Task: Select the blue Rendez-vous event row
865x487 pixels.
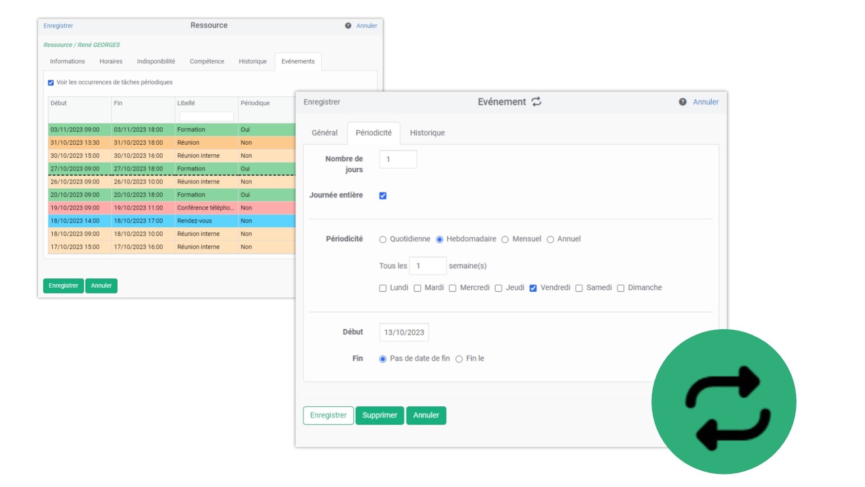Action: coord(171,221)
